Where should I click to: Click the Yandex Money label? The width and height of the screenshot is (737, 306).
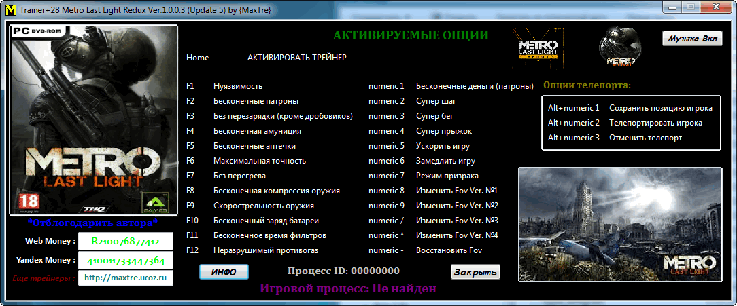pos(46,260)
